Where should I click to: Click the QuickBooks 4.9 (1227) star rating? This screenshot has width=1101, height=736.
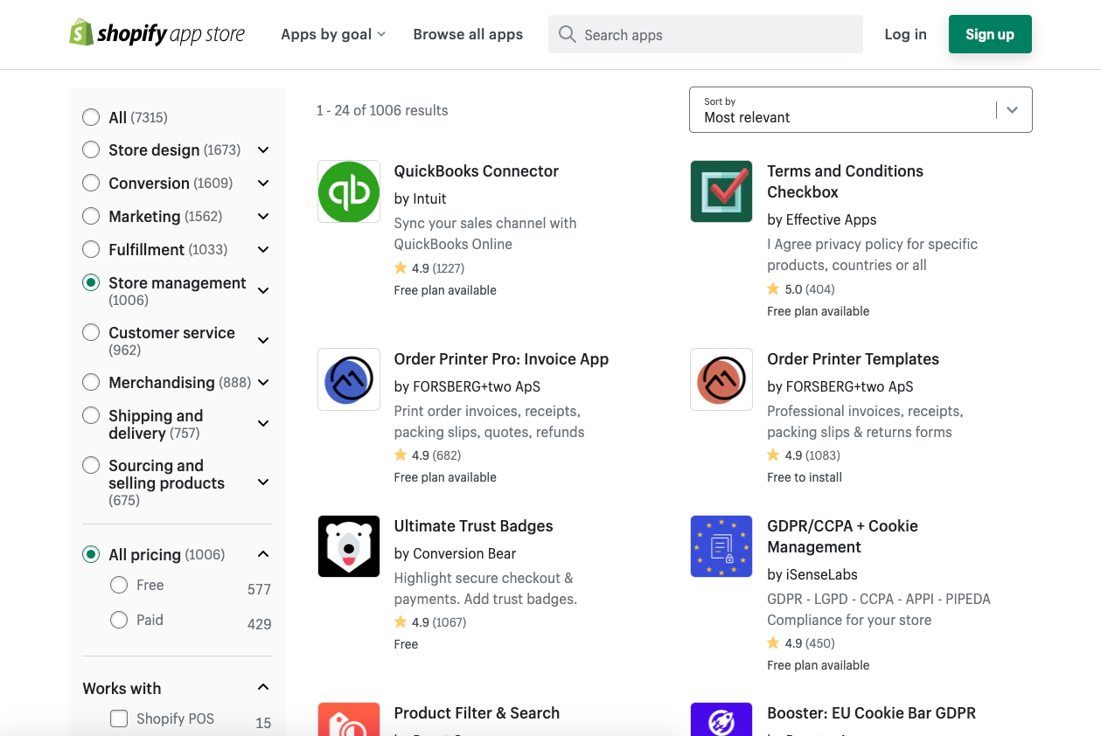click(429, 268)
